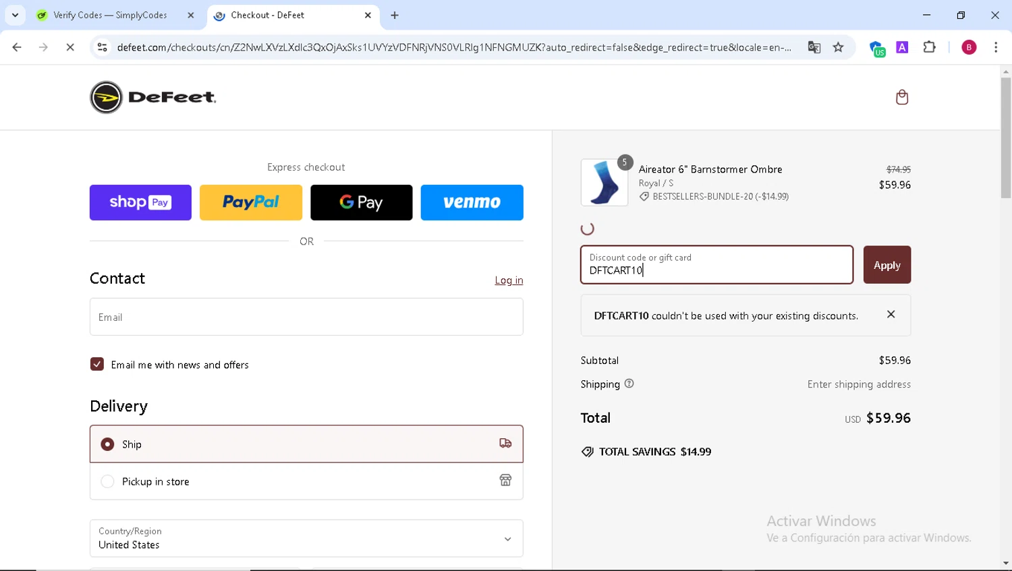Click the scrollbar down arrow
This screenshot has height=571, width=1012.
pos(1006,564)
